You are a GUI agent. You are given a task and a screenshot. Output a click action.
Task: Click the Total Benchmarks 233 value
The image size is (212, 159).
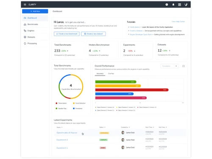coord(57,50)
